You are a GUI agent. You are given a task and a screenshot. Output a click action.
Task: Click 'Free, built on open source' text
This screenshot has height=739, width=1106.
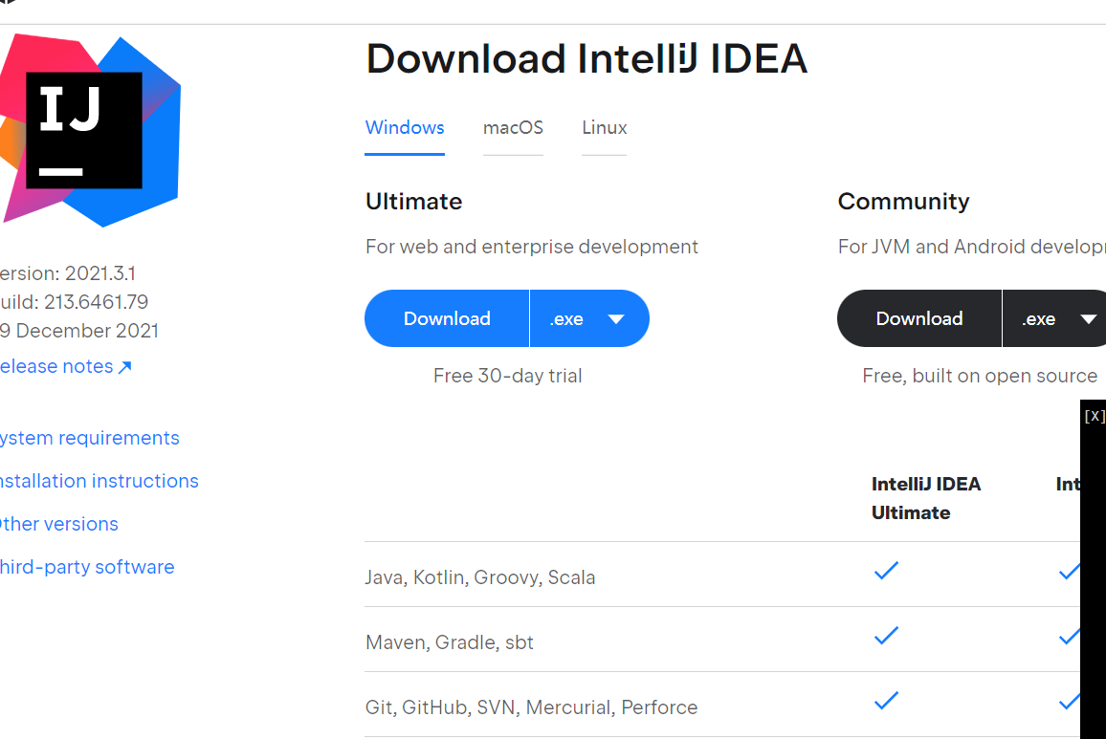[x=980, y=376]
